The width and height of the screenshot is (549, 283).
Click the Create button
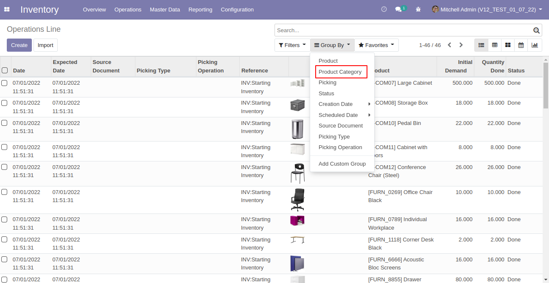(x=19, y=45)
